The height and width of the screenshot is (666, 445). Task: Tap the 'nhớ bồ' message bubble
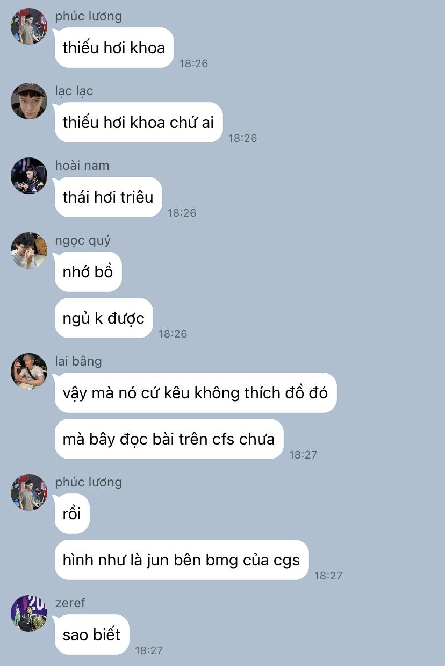(88, 272)
